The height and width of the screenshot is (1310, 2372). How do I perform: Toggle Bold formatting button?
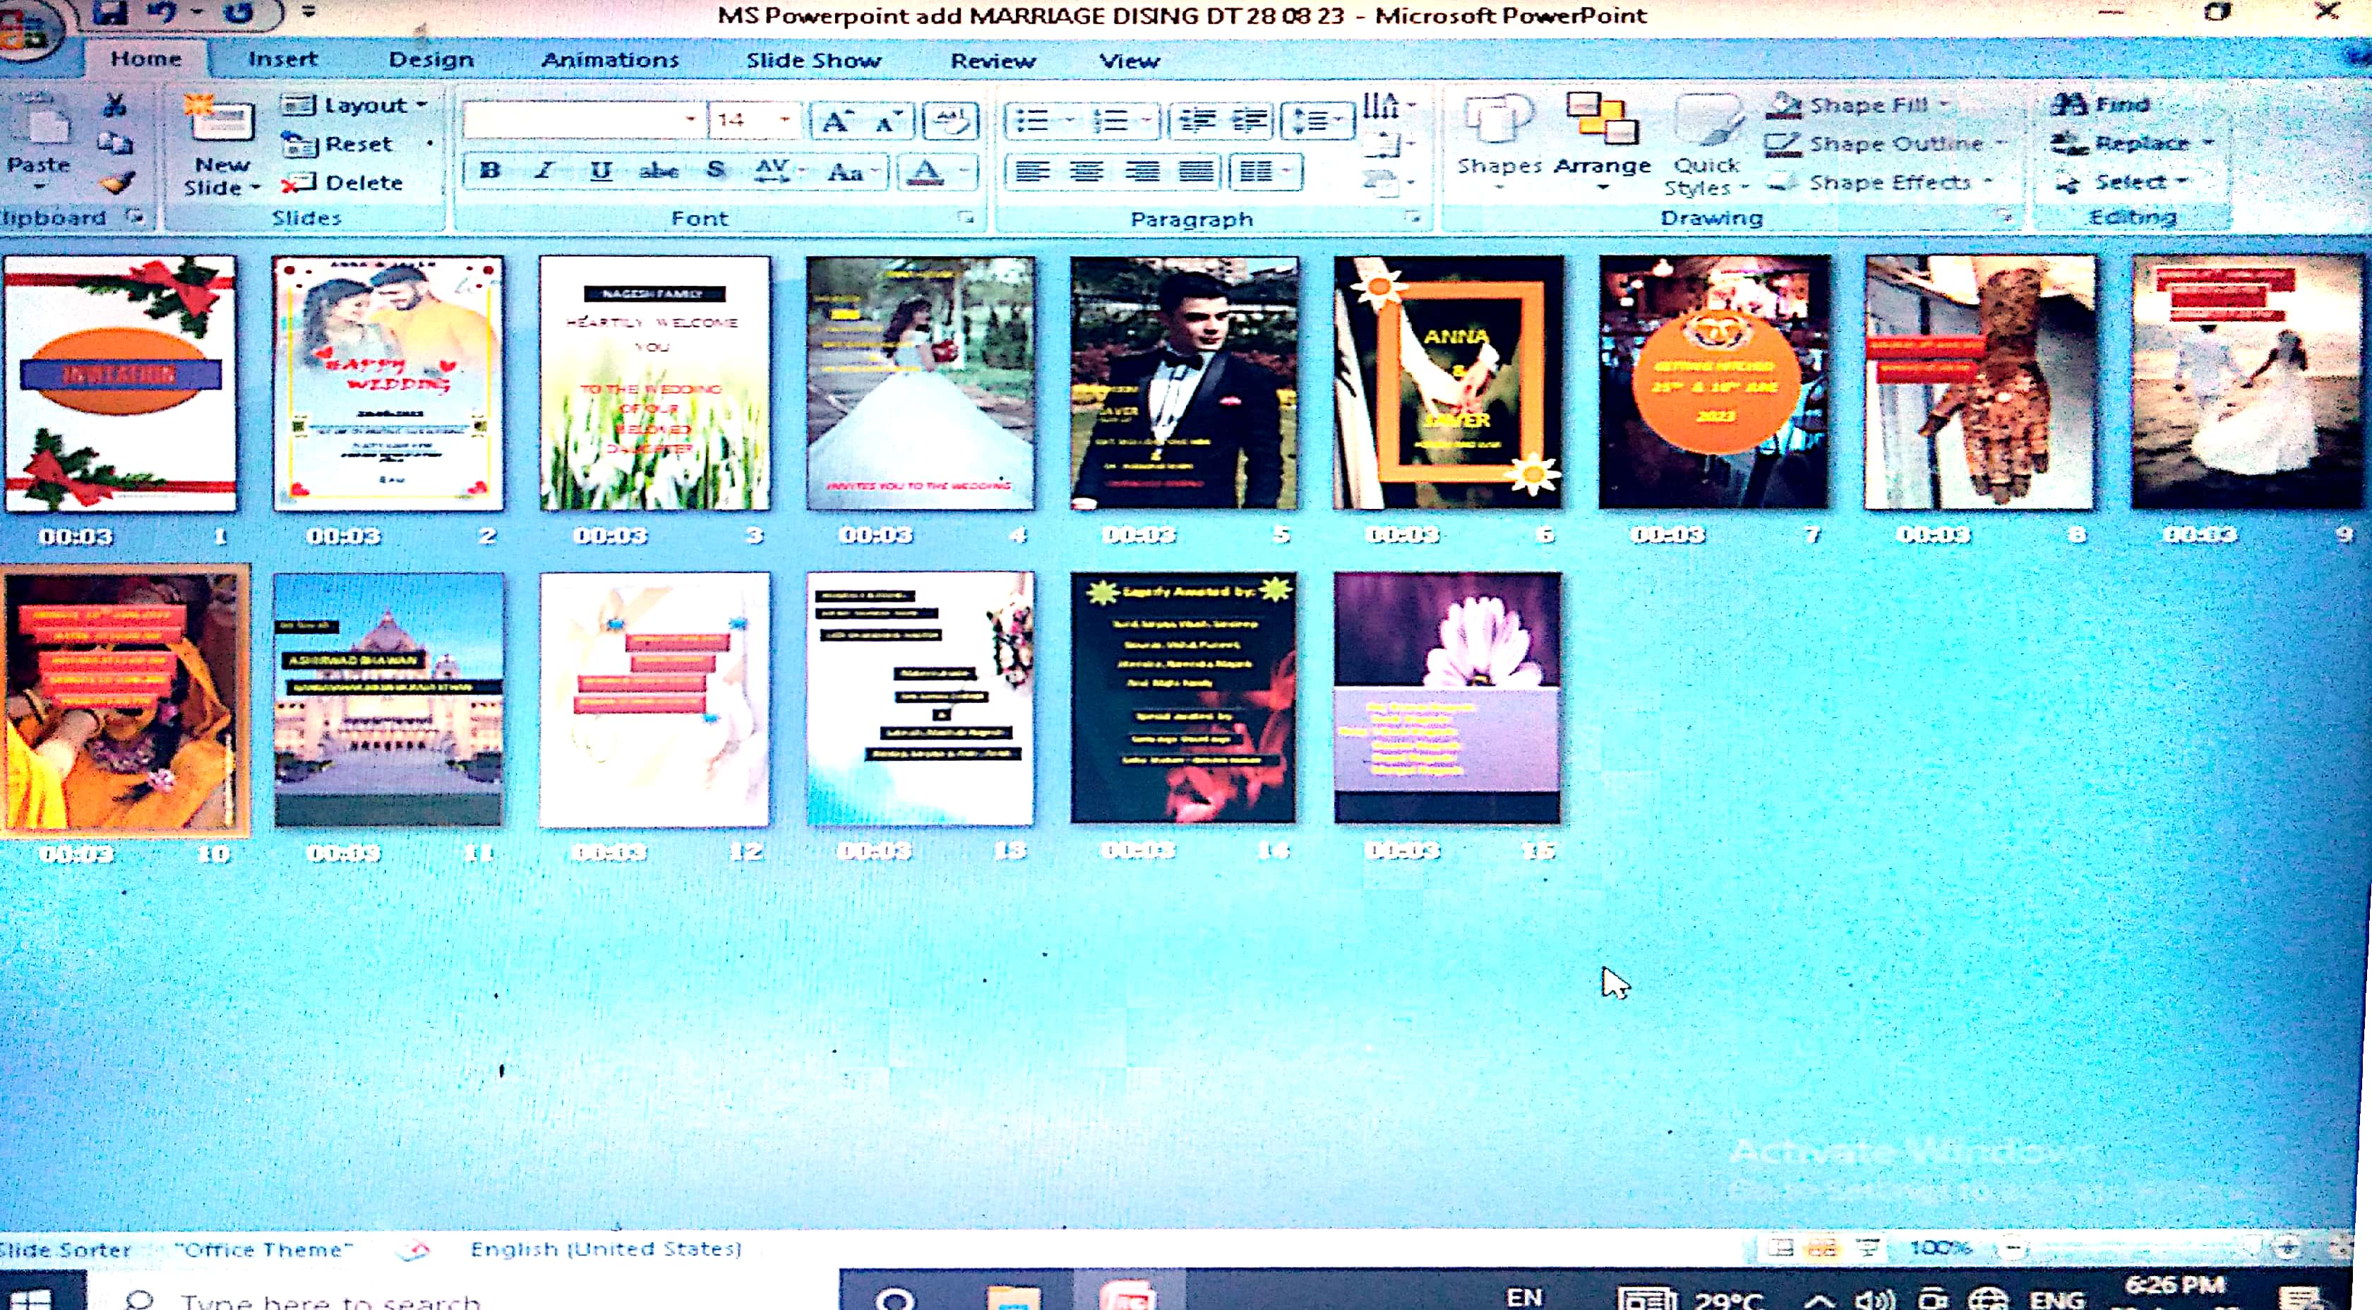pyautogui.click(x=490, y=170)
